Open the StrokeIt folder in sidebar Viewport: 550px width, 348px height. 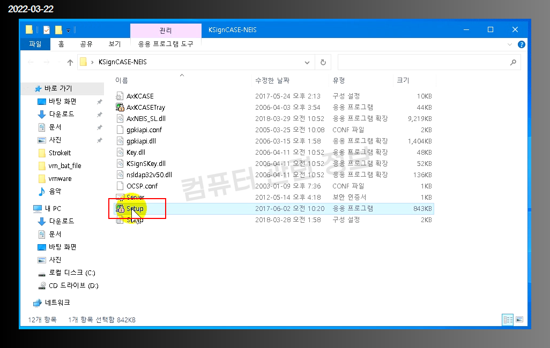pos(60,153)
